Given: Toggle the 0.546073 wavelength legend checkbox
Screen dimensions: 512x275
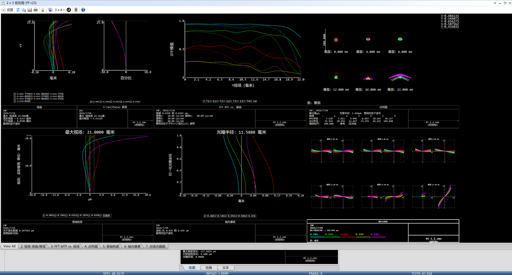Looking at the screenshot, I should click(442, 18).
